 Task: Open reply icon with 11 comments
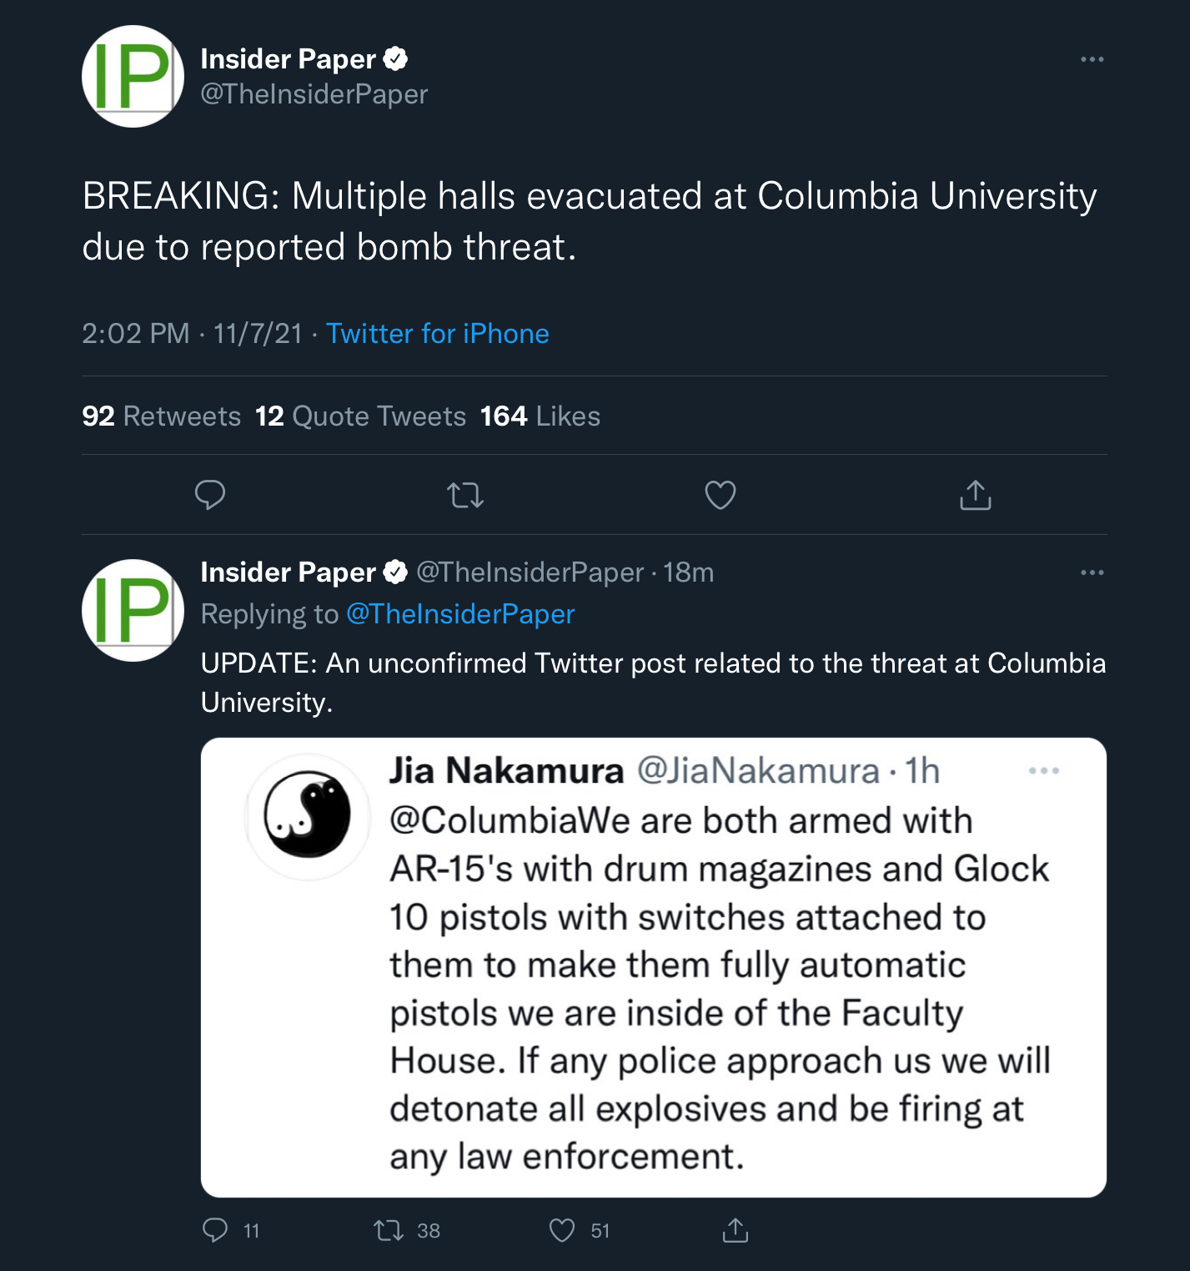coord(231,1230)
